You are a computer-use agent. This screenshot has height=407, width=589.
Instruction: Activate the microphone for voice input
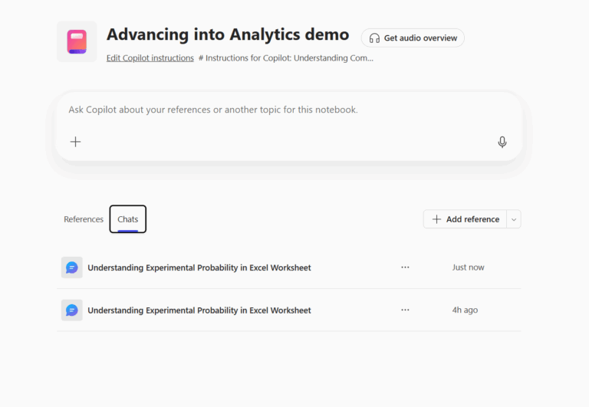click(x=502, y=142)
